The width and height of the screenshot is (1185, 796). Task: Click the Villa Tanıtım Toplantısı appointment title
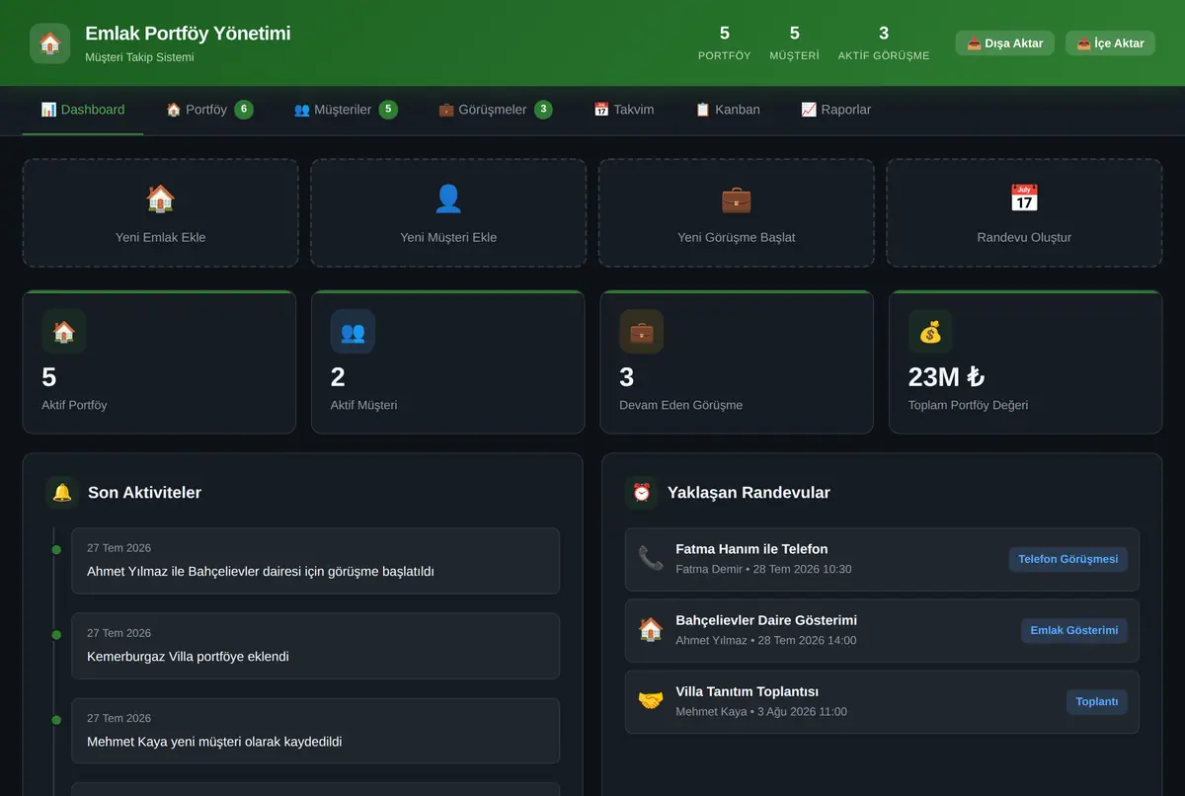[x=747, y=691]
